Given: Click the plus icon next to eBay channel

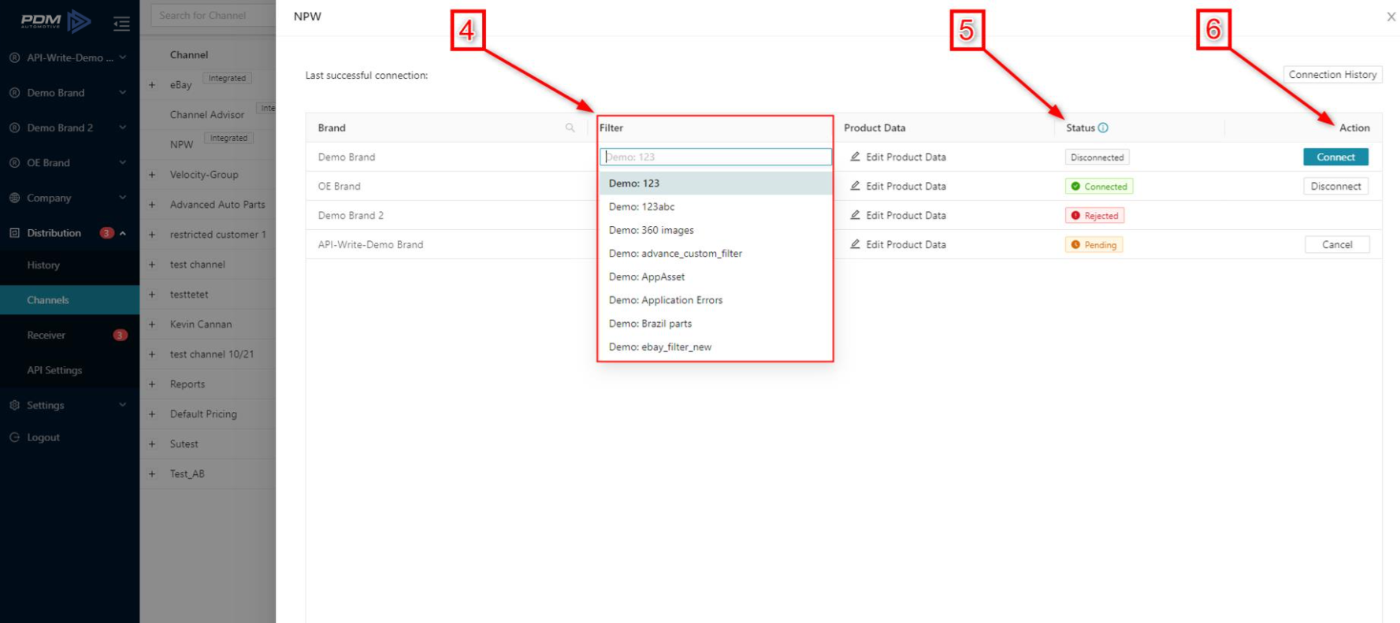Looking at the screenshot, I should coord(152,85).
